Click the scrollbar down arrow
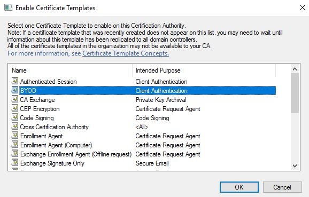Screen dimensions: 309x197 (x=295, y=166)
